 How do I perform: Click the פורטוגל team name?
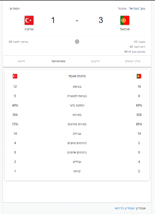pos(125,29)
